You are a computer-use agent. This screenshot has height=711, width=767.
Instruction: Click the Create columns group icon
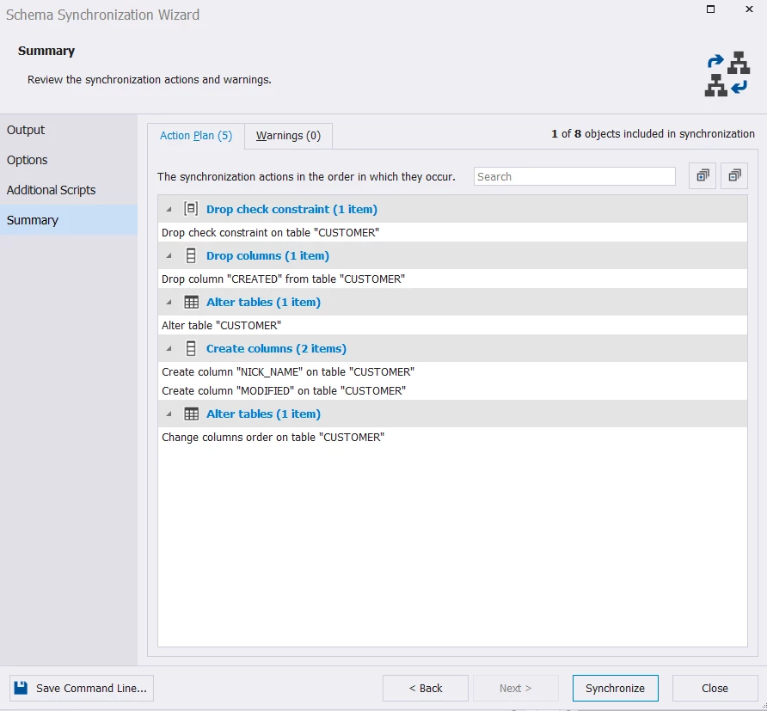click(x=191, y=348)
